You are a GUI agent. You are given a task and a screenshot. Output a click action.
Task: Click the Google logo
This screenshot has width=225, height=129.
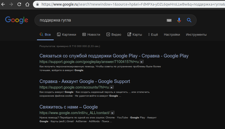point(17,20)
